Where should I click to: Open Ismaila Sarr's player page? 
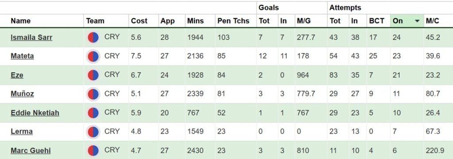[x=31, y=38]
